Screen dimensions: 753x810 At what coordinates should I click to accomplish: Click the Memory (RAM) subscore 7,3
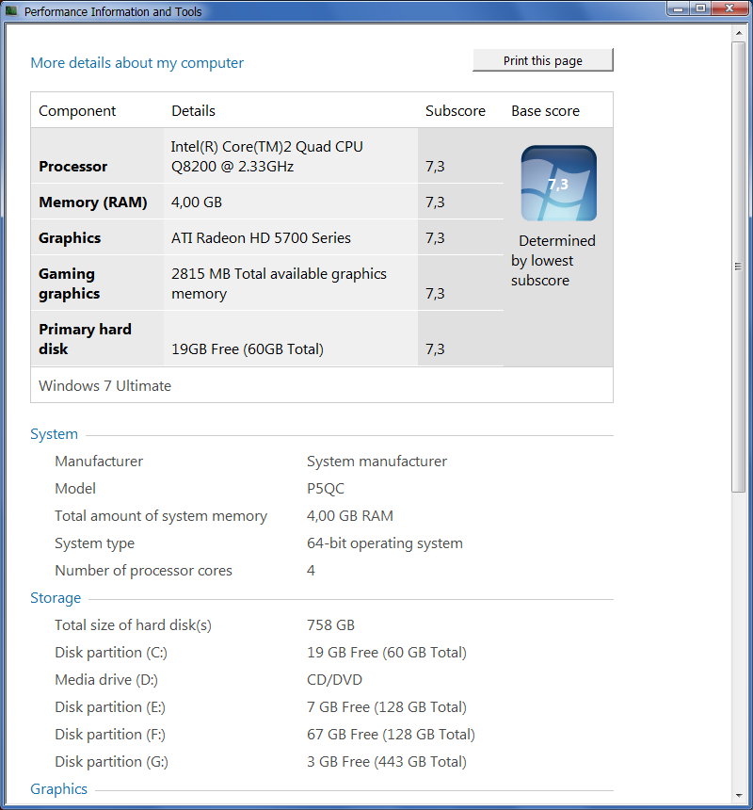click(x=435, y=202)
